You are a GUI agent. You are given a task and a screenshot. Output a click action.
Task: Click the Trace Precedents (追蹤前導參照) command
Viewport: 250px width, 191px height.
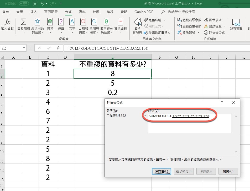[189, 20]
